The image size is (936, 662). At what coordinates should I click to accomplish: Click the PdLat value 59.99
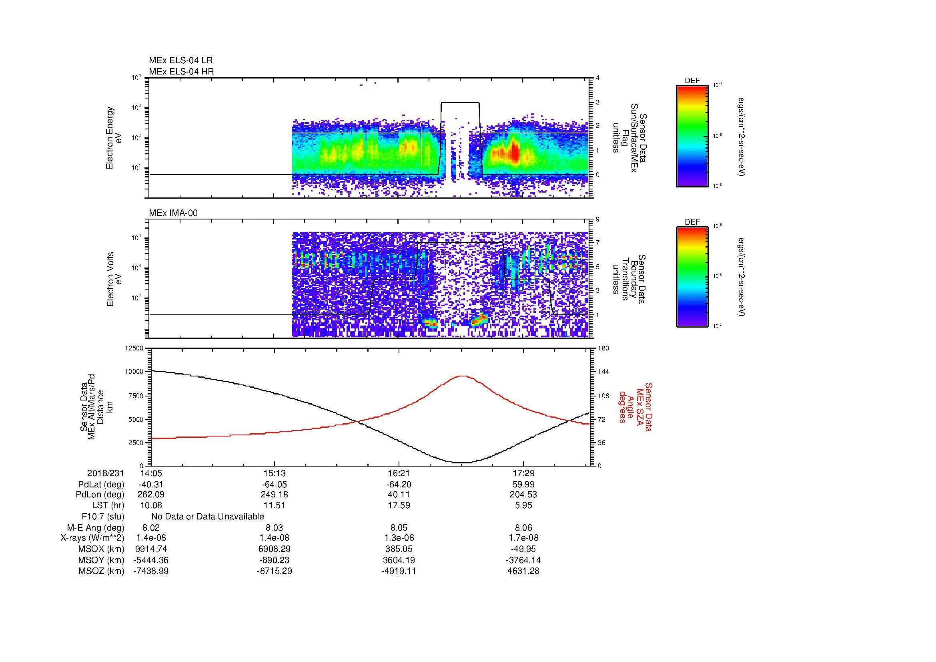tap(523, 485)
